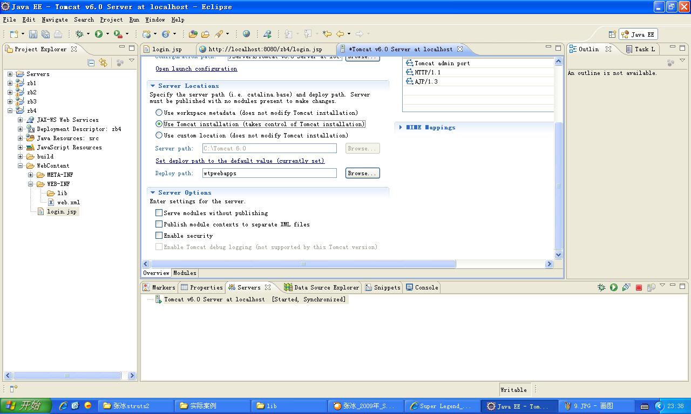Click Browse button next to Deploy path
Image resolution: width=691 pixels, height=414 pixels.
click(362, 173)
